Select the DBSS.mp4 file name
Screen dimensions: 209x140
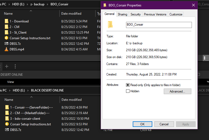(x=17, y=49)
